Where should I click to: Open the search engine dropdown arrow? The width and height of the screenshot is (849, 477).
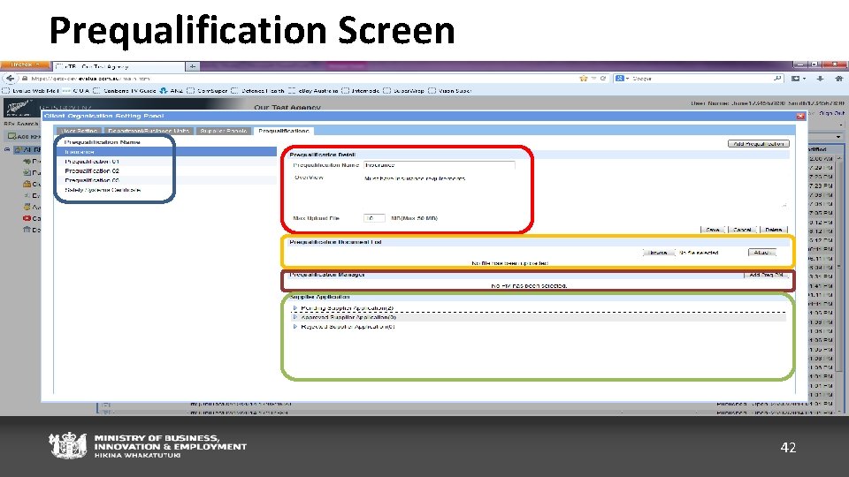(628, 79)
